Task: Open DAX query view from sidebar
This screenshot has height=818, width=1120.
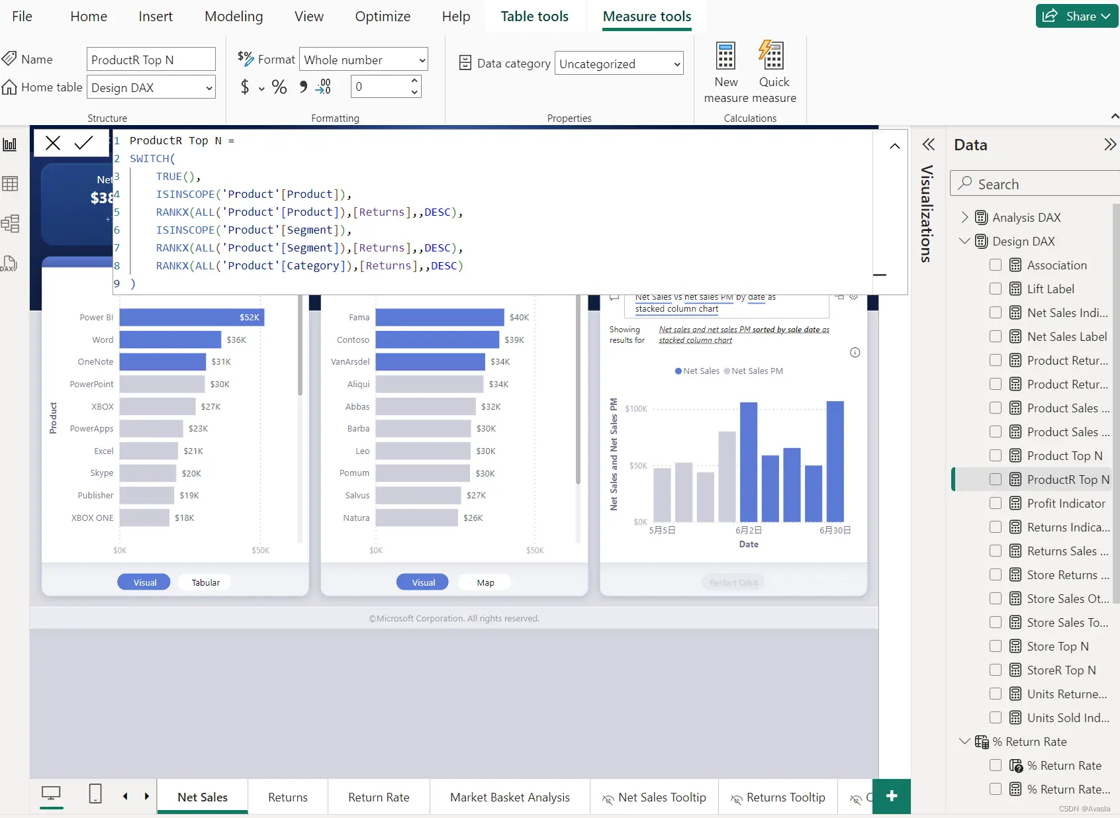Action: 9,263
